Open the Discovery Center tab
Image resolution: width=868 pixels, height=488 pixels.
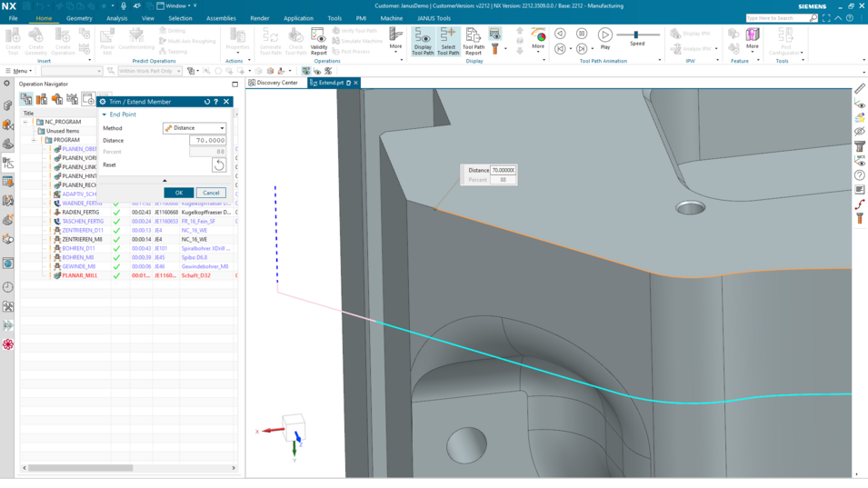[274, 83]
